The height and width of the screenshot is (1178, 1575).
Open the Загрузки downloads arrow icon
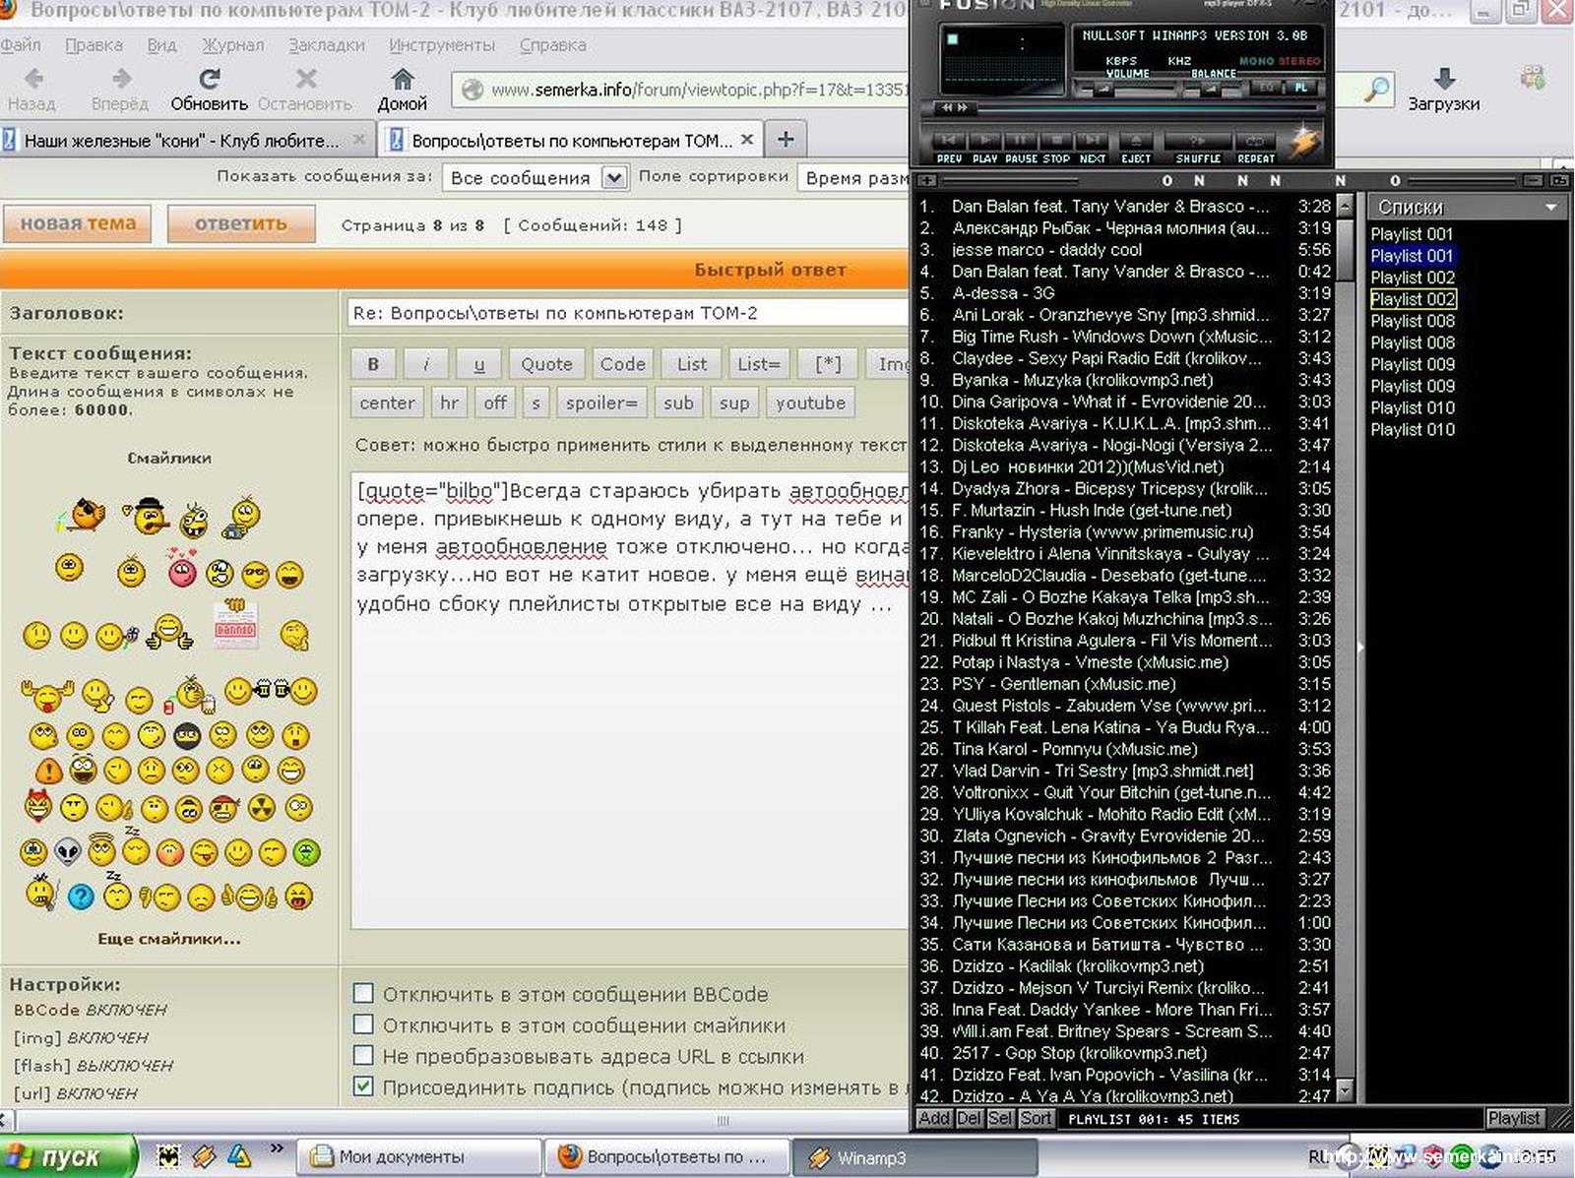1443,80
